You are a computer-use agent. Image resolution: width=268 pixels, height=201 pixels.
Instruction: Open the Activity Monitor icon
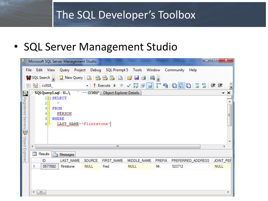152,78
